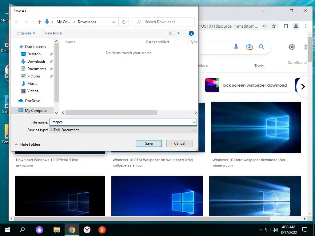Create a New folder

tap(54, 33)
